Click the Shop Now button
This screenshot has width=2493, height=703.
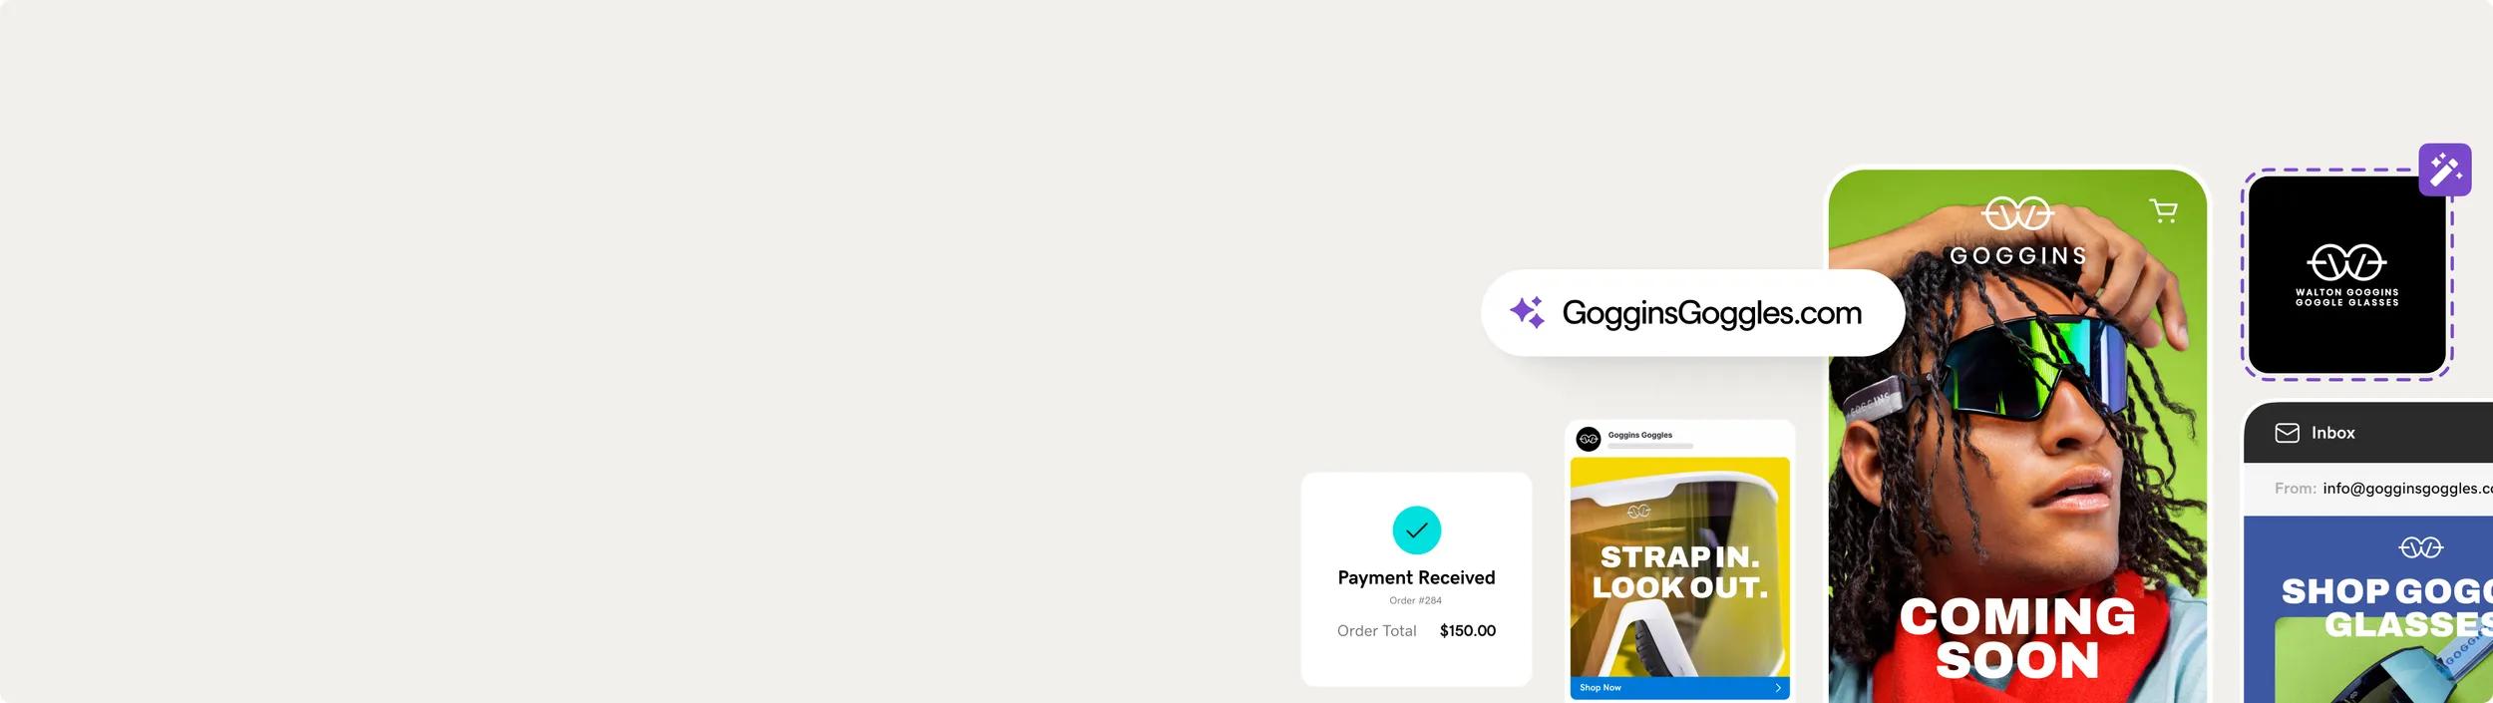tap(1601, 688)
